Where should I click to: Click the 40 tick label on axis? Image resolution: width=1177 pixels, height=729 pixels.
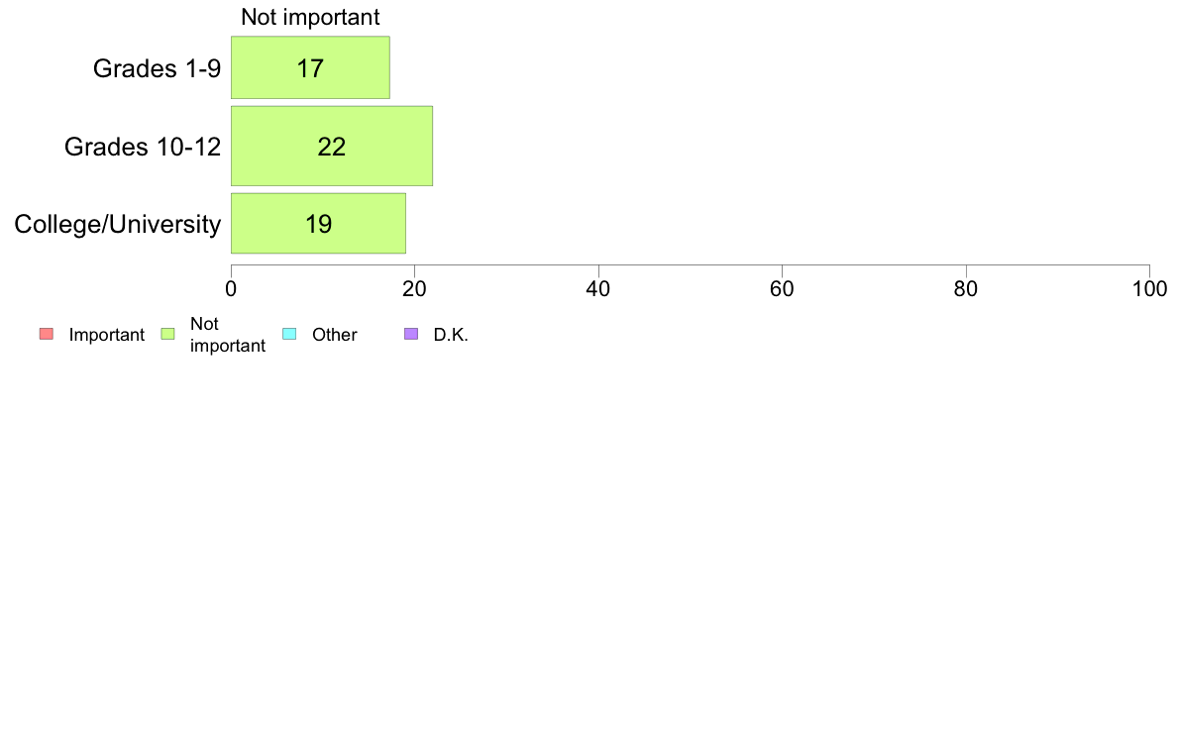[x=598, y=289]
